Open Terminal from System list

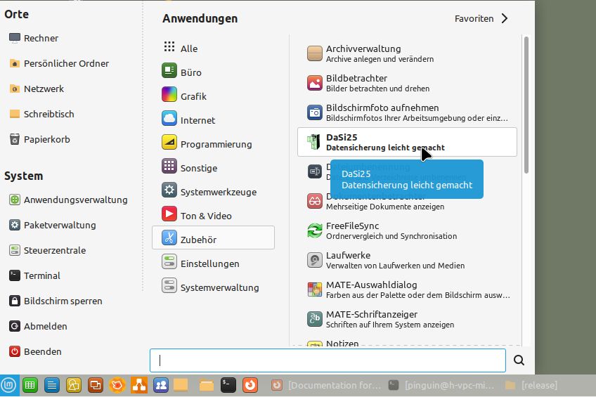[42, 275]
